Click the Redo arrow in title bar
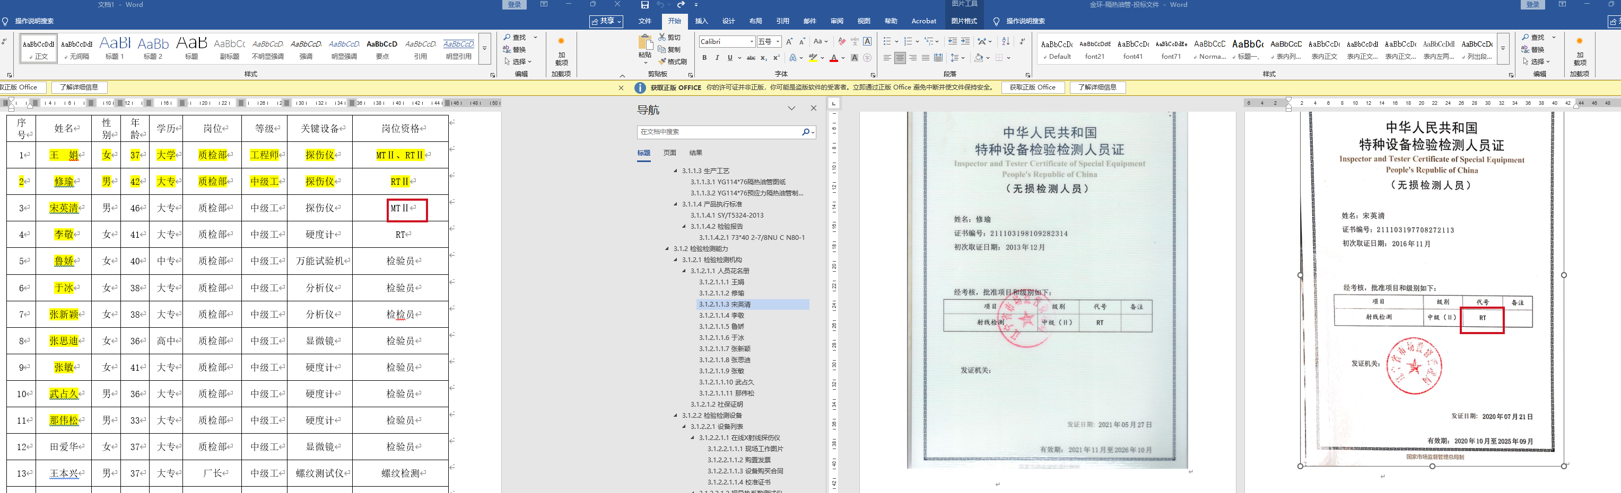 click(681, 5)
